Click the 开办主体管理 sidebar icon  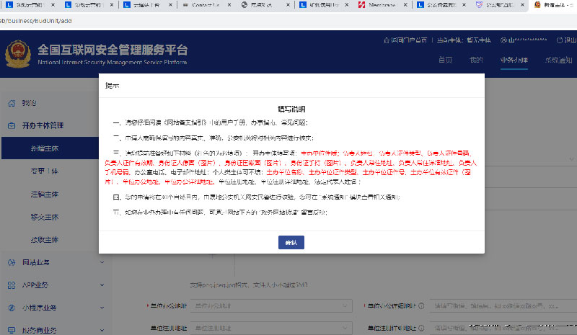click(x=12, y=125)
